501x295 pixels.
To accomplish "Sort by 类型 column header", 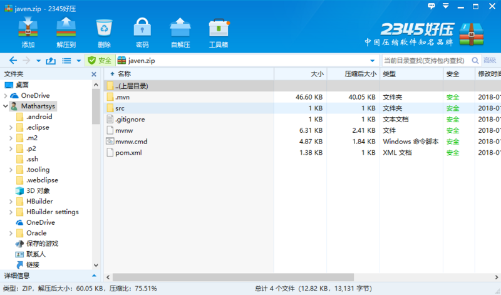I will point(411,74).
